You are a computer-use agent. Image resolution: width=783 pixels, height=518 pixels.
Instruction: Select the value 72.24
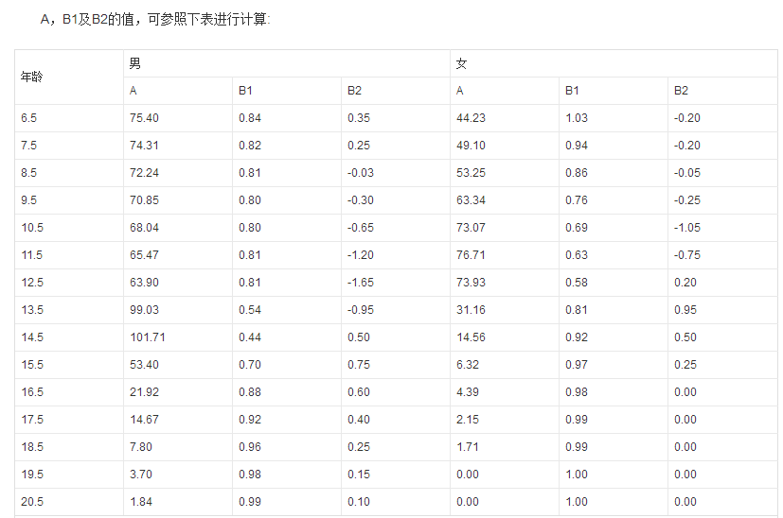[x=144, y=173]
